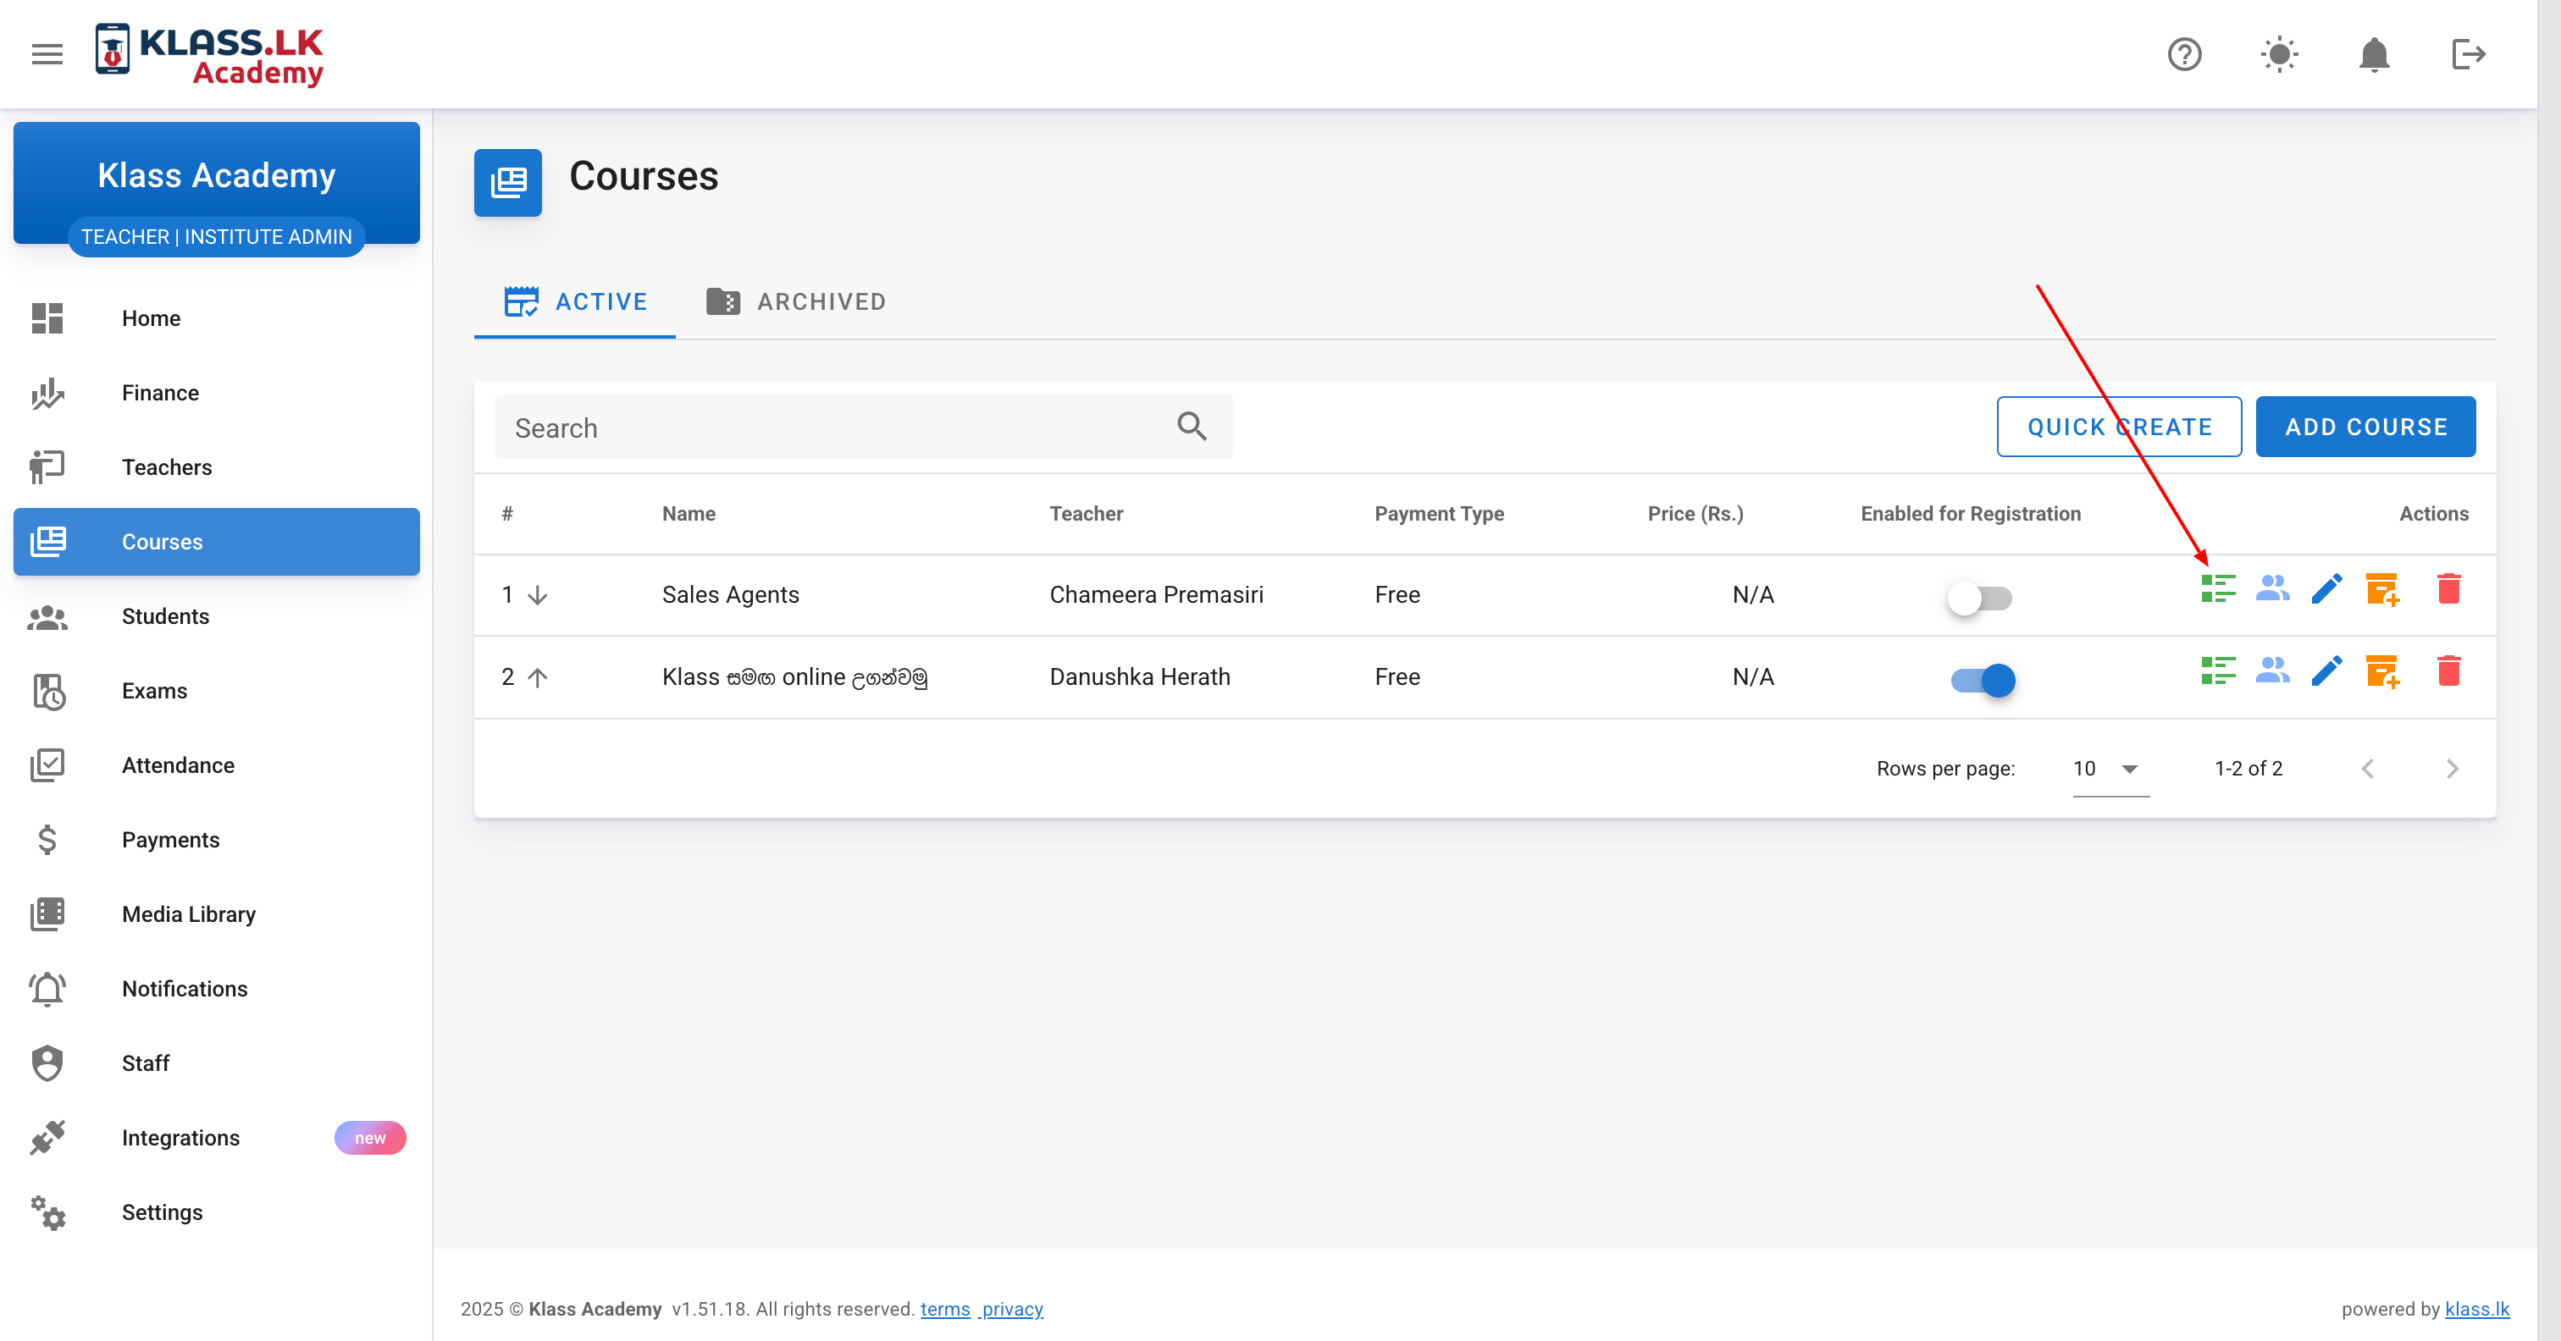Open the help question mark icon
Viewport: 2561px width, 1341px height.
pyautogui.click(x=2184, y=53)
